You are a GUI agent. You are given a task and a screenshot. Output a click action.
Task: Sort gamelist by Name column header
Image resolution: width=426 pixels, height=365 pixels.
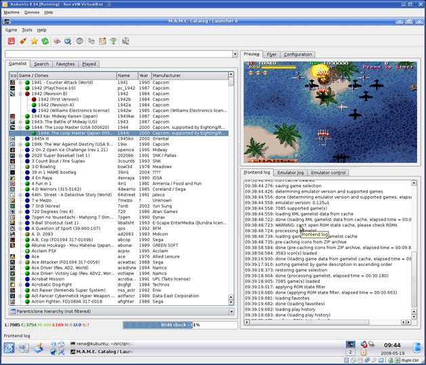[x=127, y=75]
